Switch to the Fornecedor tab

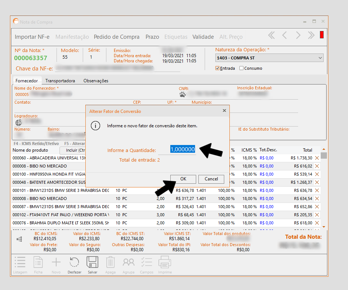(27, 81)
